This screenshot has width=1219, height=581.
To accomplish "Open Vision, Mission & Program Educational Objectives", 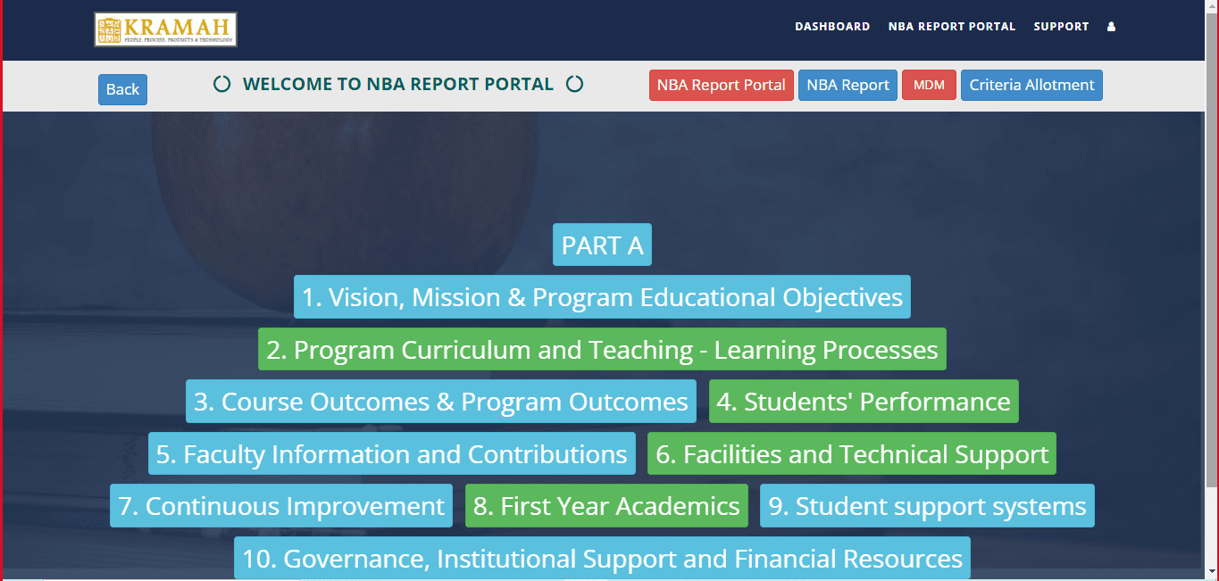I will [x=602, y=297].
